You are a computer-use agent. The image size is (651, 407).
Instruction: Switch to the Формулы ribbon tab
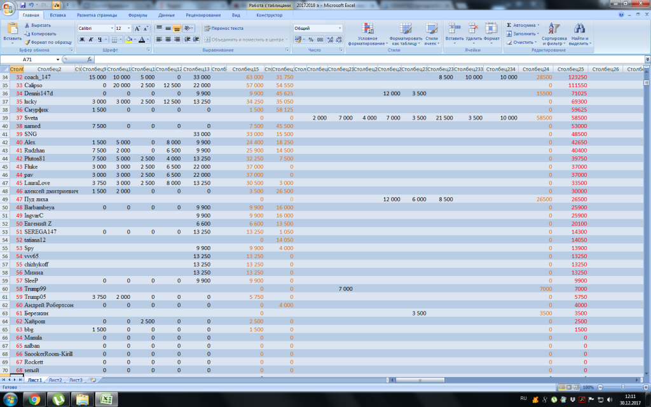[x=137, y=15]
